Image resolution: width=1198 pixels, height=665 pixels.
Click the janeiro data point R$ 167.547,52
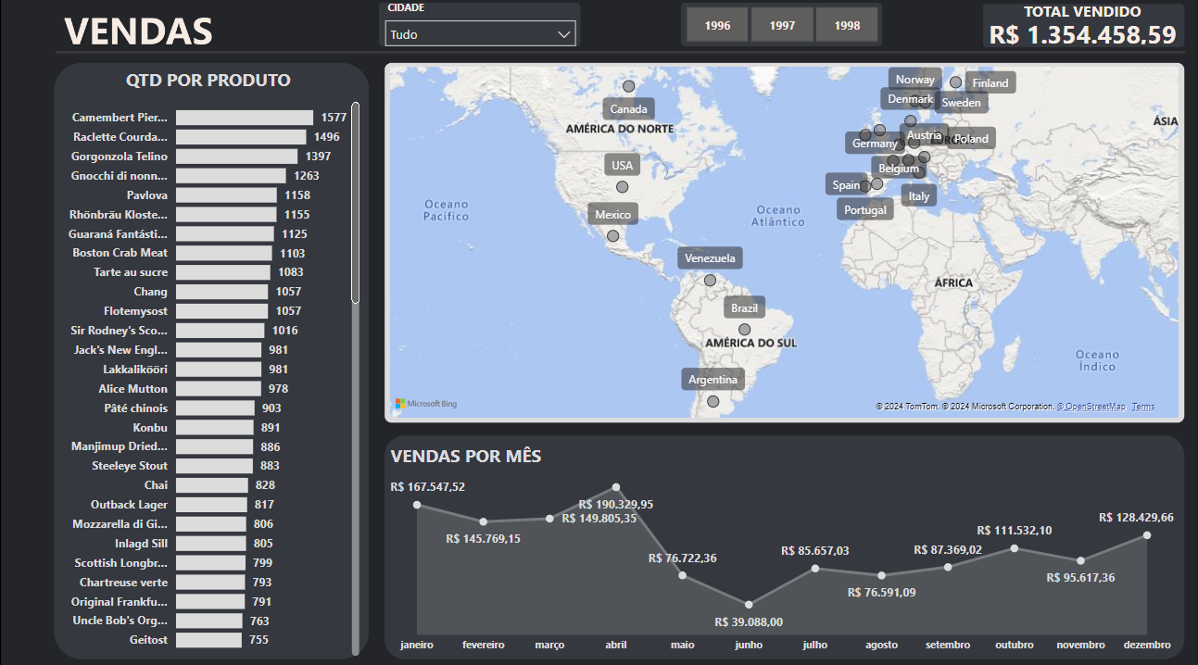[x=417, y=505]
